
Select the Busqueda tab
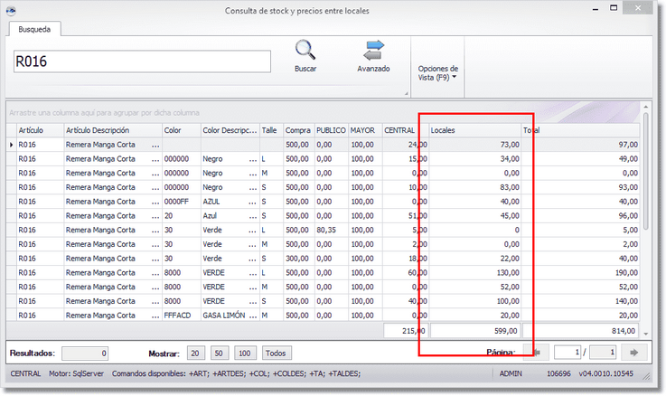34,29
